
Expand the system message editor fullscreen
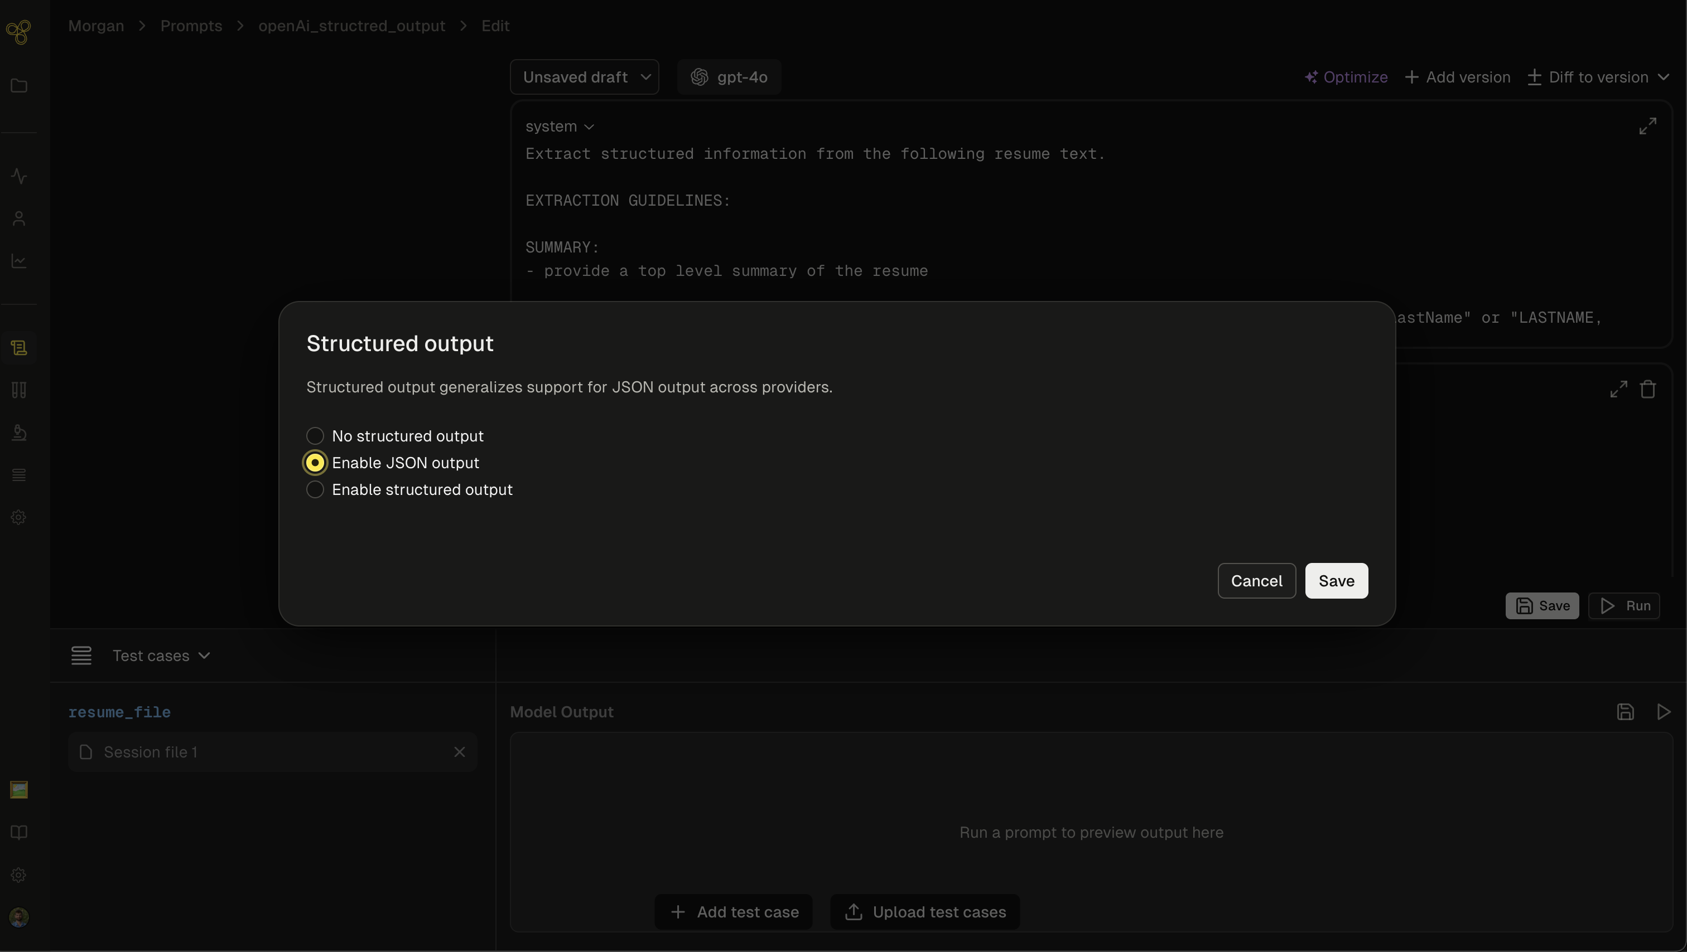click(1648, 125)
